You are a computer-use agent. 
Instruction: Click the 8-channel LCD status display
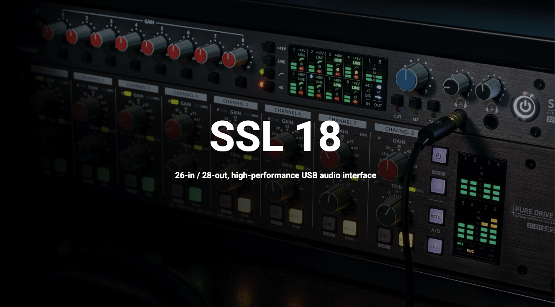pos(337,79)
